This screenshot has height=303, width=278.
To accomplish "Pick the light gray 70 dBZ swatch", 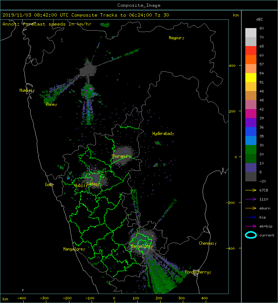I will click(251, 33).
